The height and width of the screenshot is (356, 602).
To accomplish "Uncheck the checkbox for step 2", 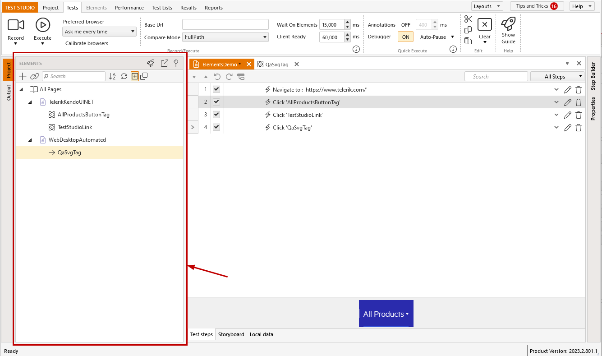I will click(216, 102).
